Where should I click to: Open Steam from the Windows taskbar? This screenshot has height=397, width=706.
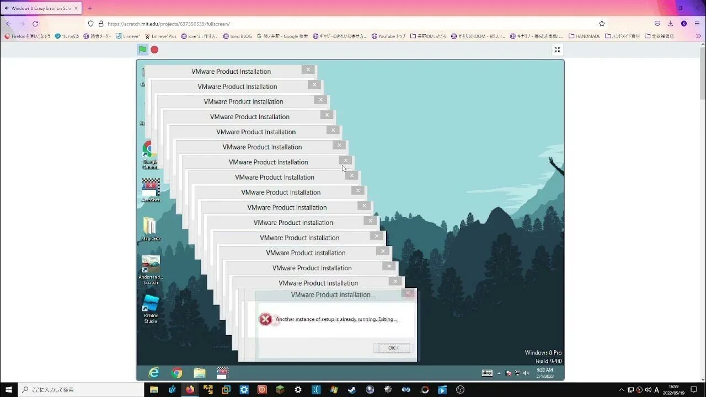(x=351, y=389)
